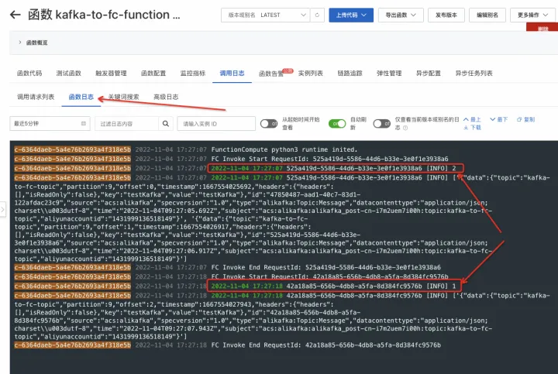Open the 实例列表 tab

tap(311, 74)
